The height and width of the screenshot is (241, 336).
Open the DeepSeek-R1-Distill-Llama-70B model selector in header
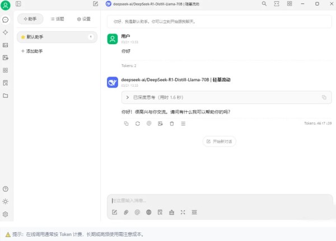[152, 4]
